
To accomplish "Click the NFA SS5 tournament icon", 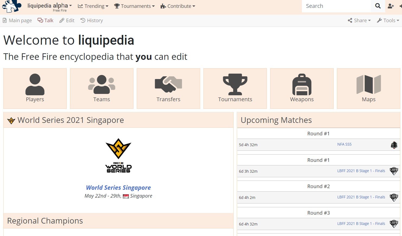I will (394, 145).
